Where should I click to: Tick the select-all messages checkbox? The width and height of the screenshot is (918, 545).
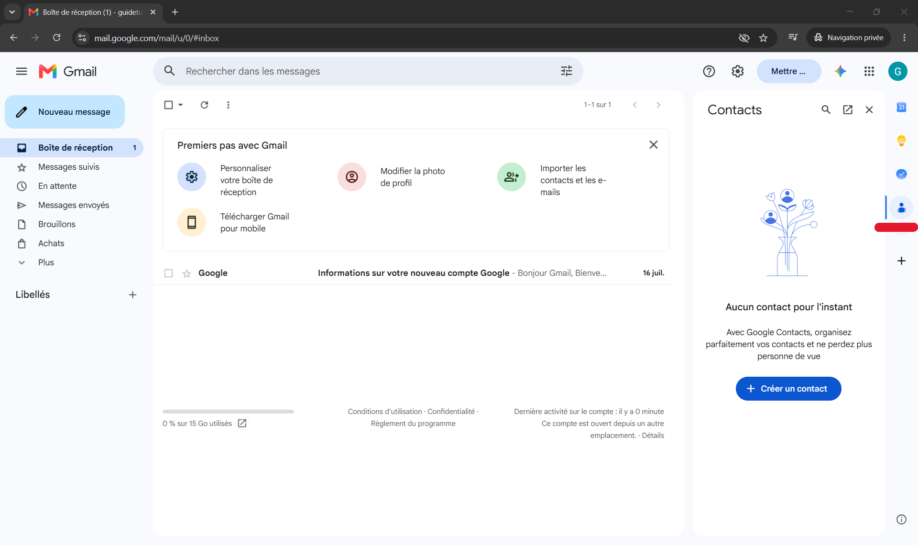[168, 105]
